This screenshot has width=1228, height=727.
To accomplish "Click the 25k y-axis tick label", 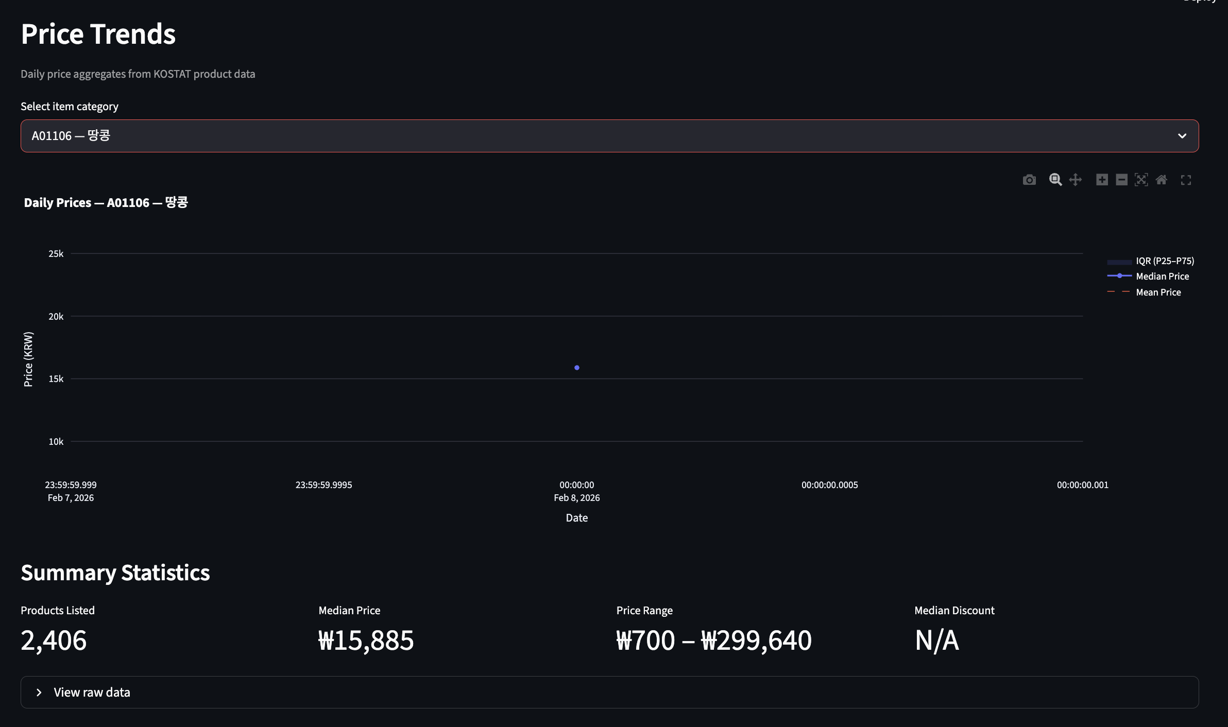I will point(56,253).
